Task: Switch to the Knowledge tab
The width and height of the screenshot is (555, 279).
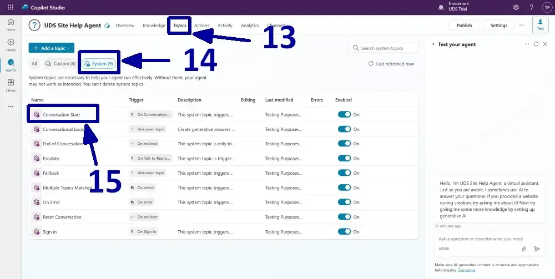Action: coord(154,26)
